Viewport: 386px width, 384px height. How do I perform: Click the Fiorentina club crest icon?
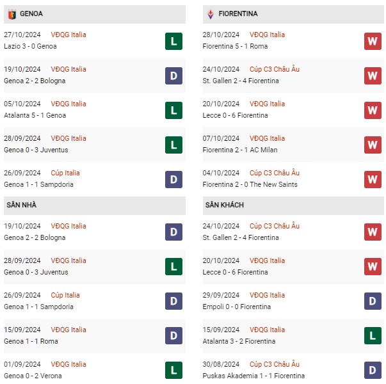click(211, 14)
